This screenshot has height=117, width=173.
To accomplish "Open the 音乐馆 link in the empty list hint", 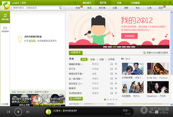I will 32,41.
